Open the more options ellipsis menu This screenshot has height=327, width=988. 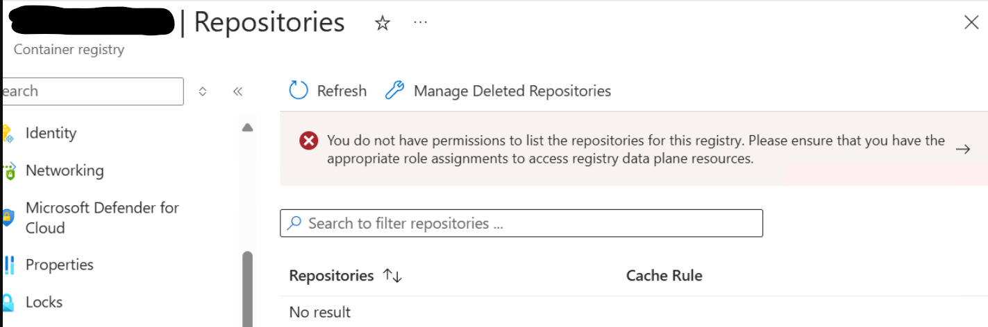[420, 22]
